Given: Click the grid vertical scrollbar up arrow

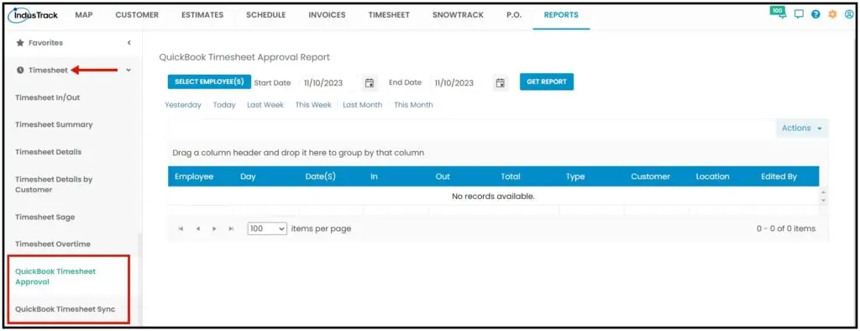Looking at the screenshot, I should tap(823, 192).
